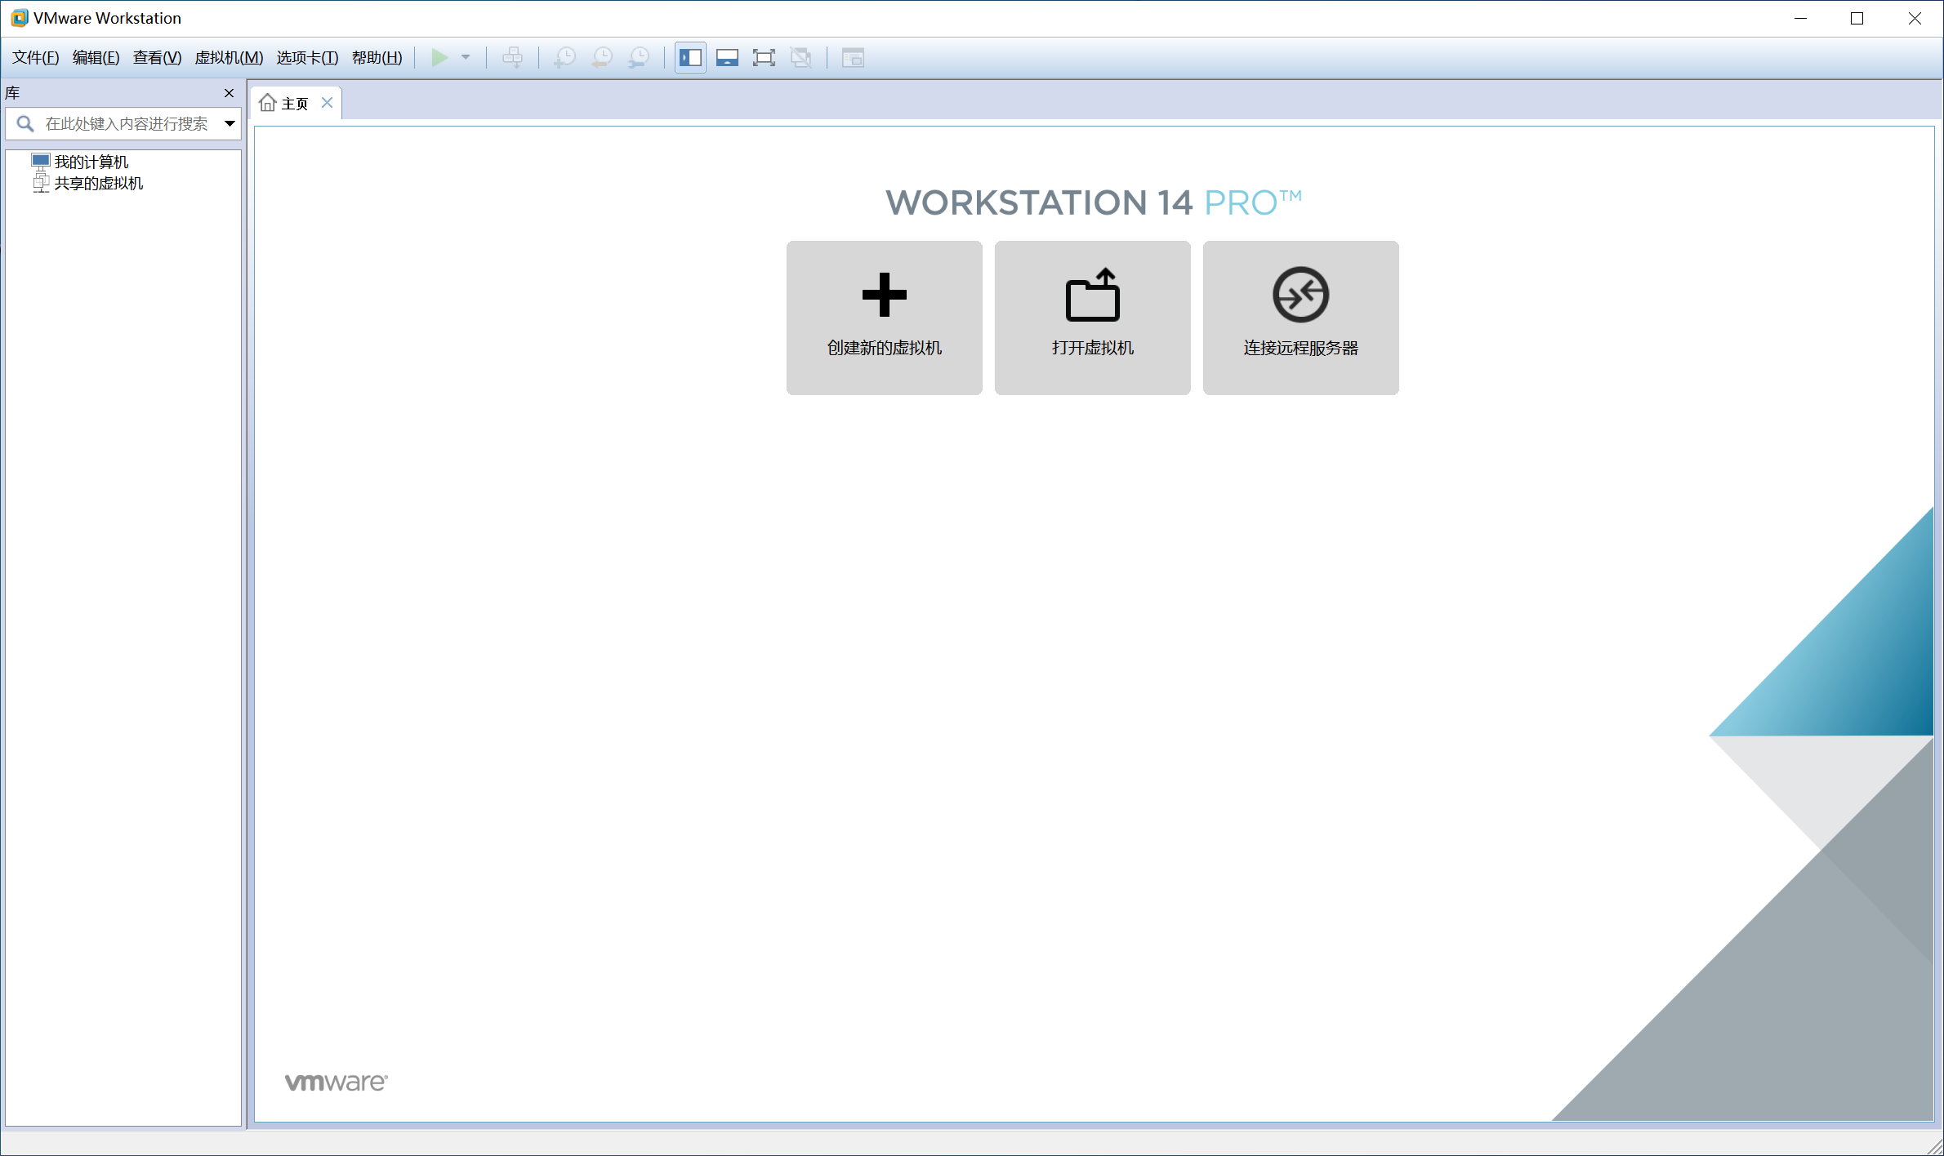The height and width of the screenshot is (1156, 1944).
Task: Open the 虚拟机(M) menu
Action: tap(229, 57)
